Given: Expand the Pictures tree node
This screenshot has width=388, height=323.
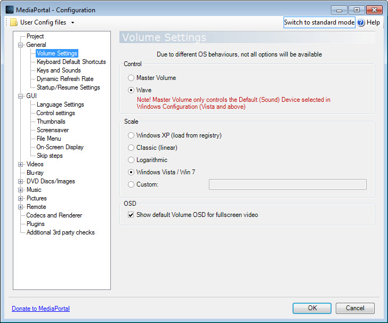Looking at the screenshot, I should 21,198.
